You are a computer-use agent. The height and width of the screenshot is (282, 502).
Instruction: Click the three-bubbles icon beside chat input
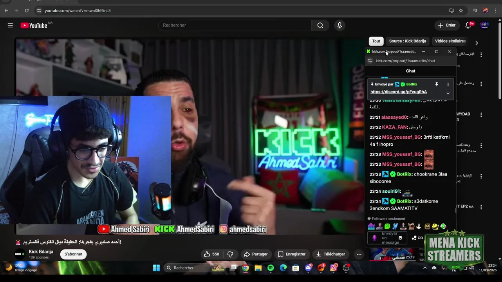[414, 238]
